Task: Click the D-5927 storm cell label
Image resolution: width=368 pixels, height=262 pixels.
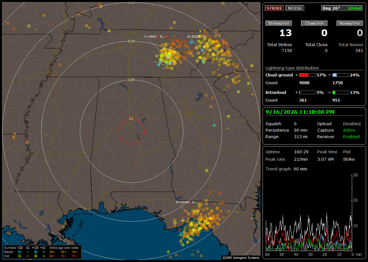Action: click(x=195, y=36)
